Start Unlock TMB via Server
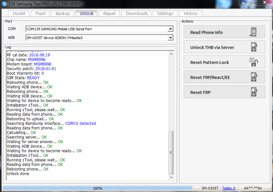This screenshot has height=192, width=273. [224, 47]
